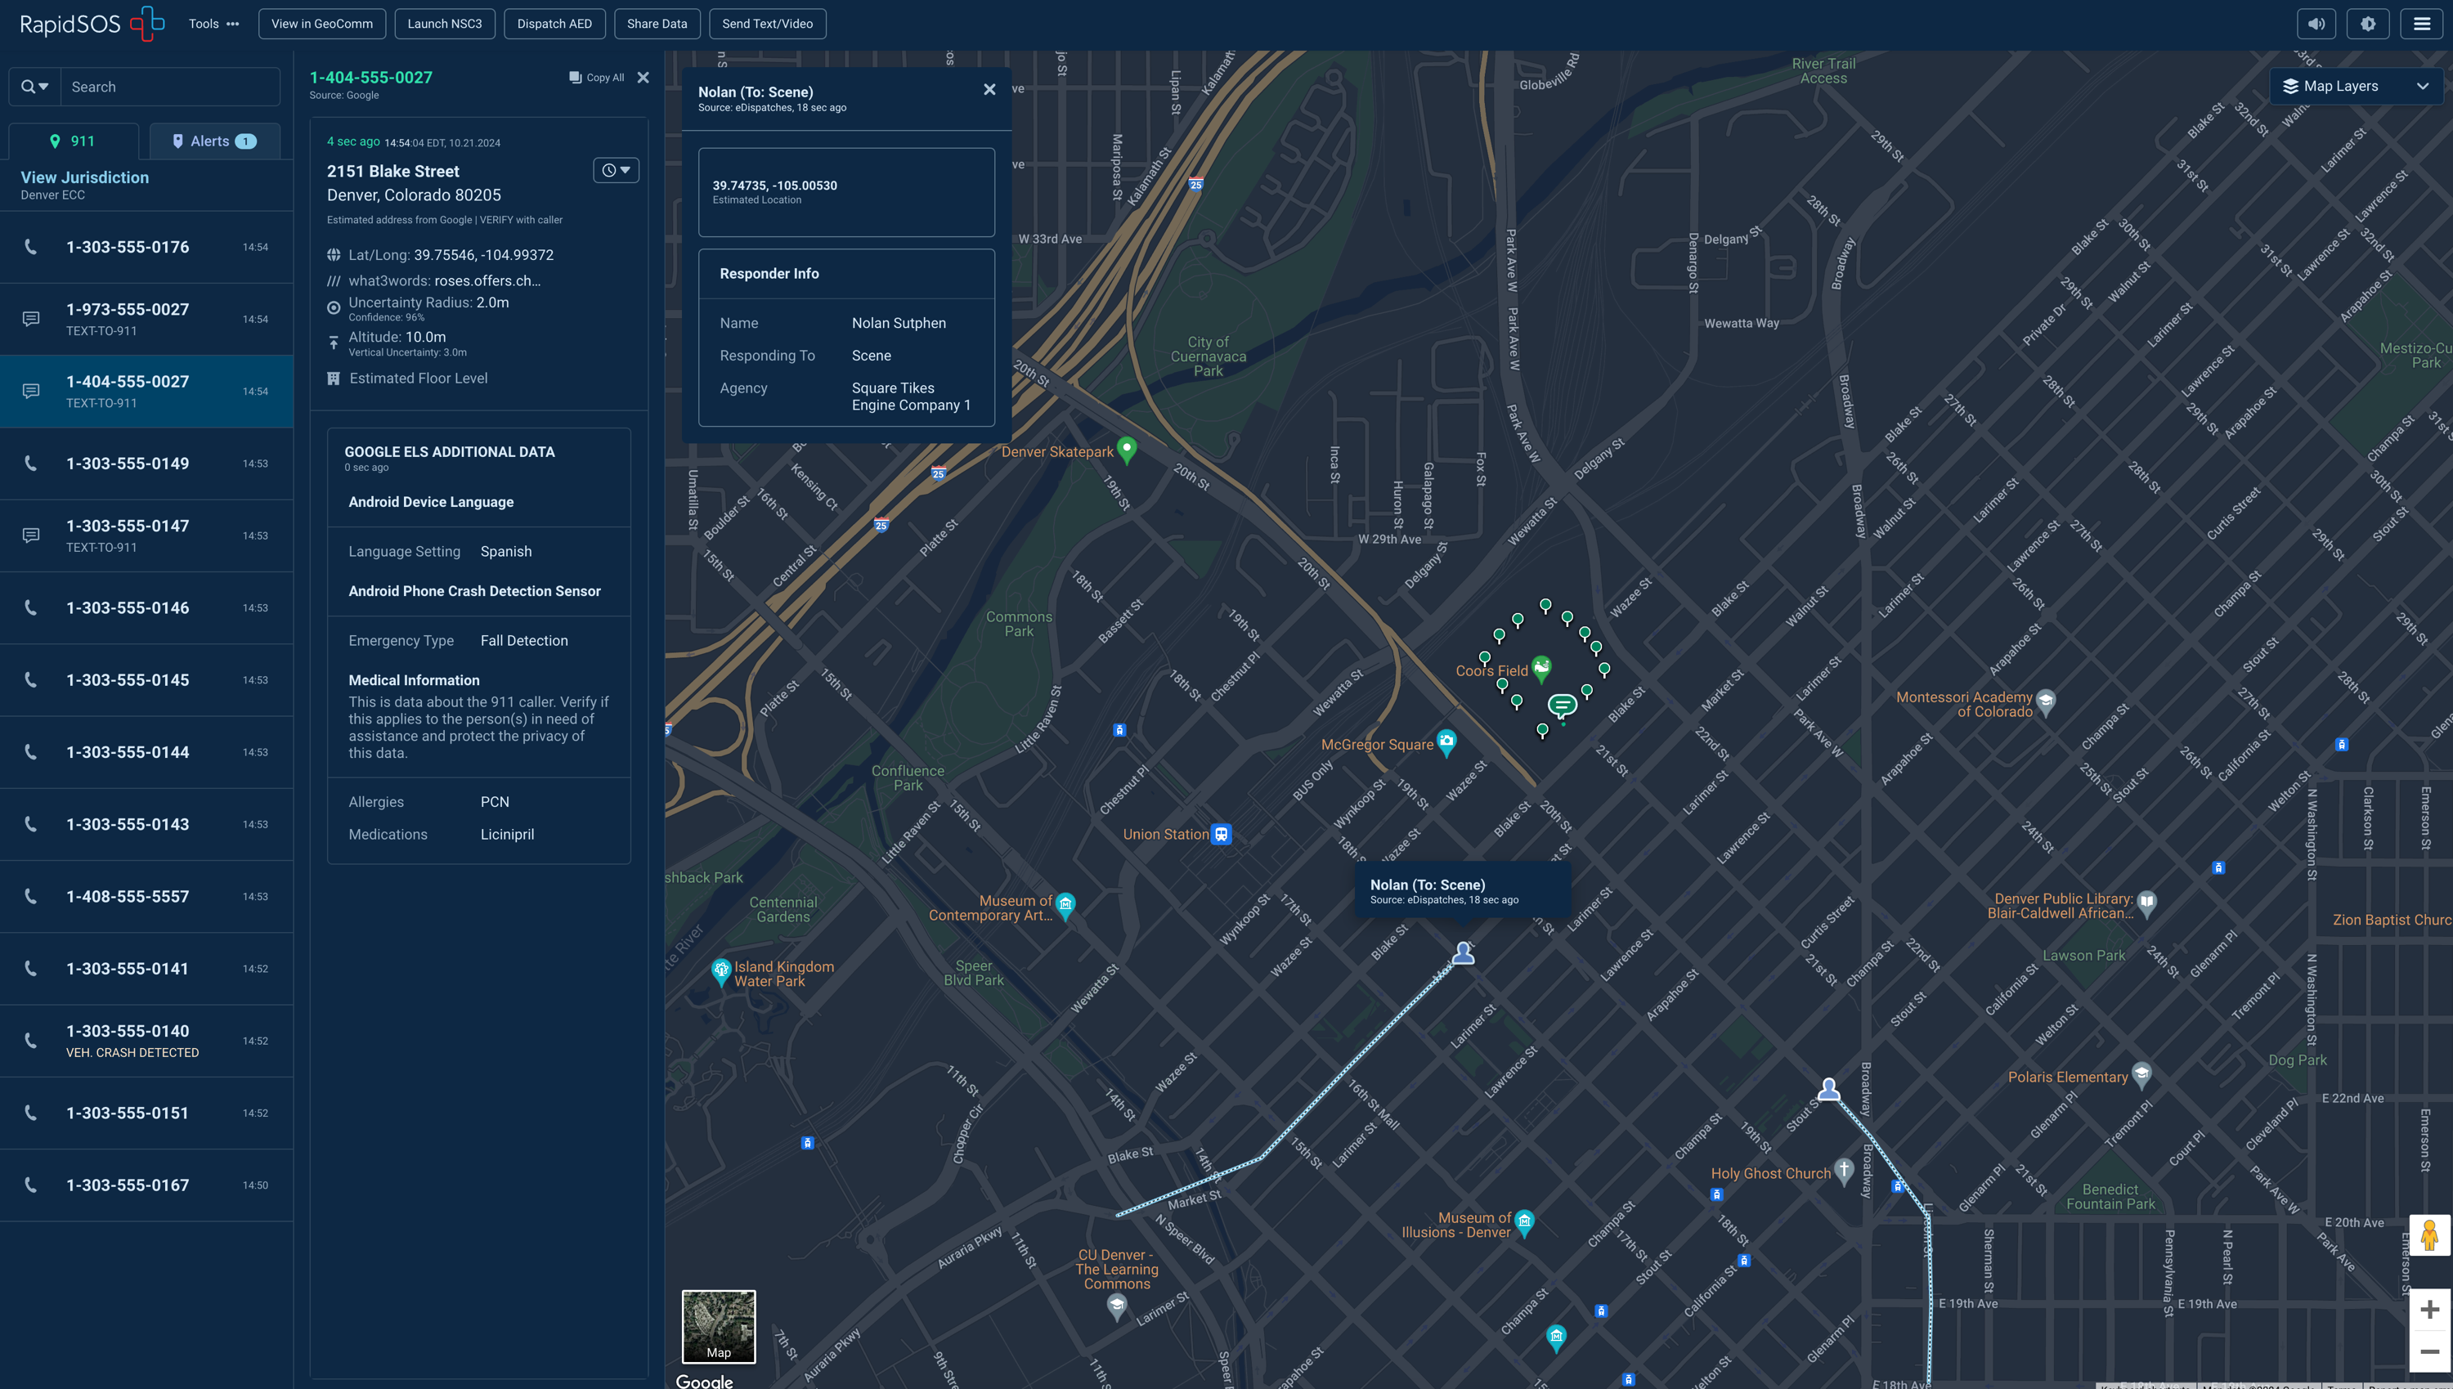The height and width of the screenshot is (1389, 2453).
Task: Zoom out on the map
Action: pos(2429,1351)
